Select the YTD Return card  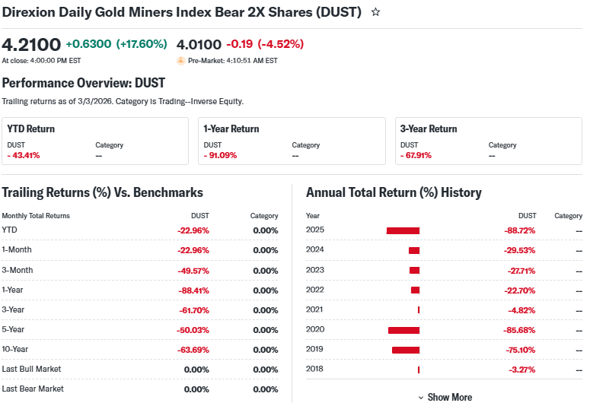[95, 141]
